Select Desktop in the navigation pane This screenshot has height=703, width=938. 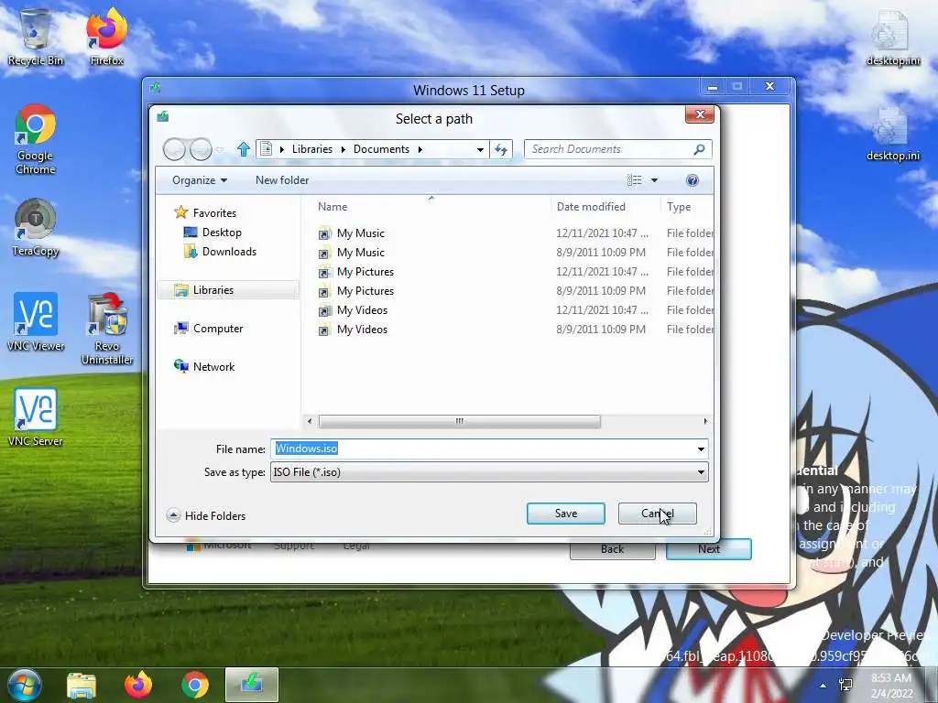[x=213, y=232]
